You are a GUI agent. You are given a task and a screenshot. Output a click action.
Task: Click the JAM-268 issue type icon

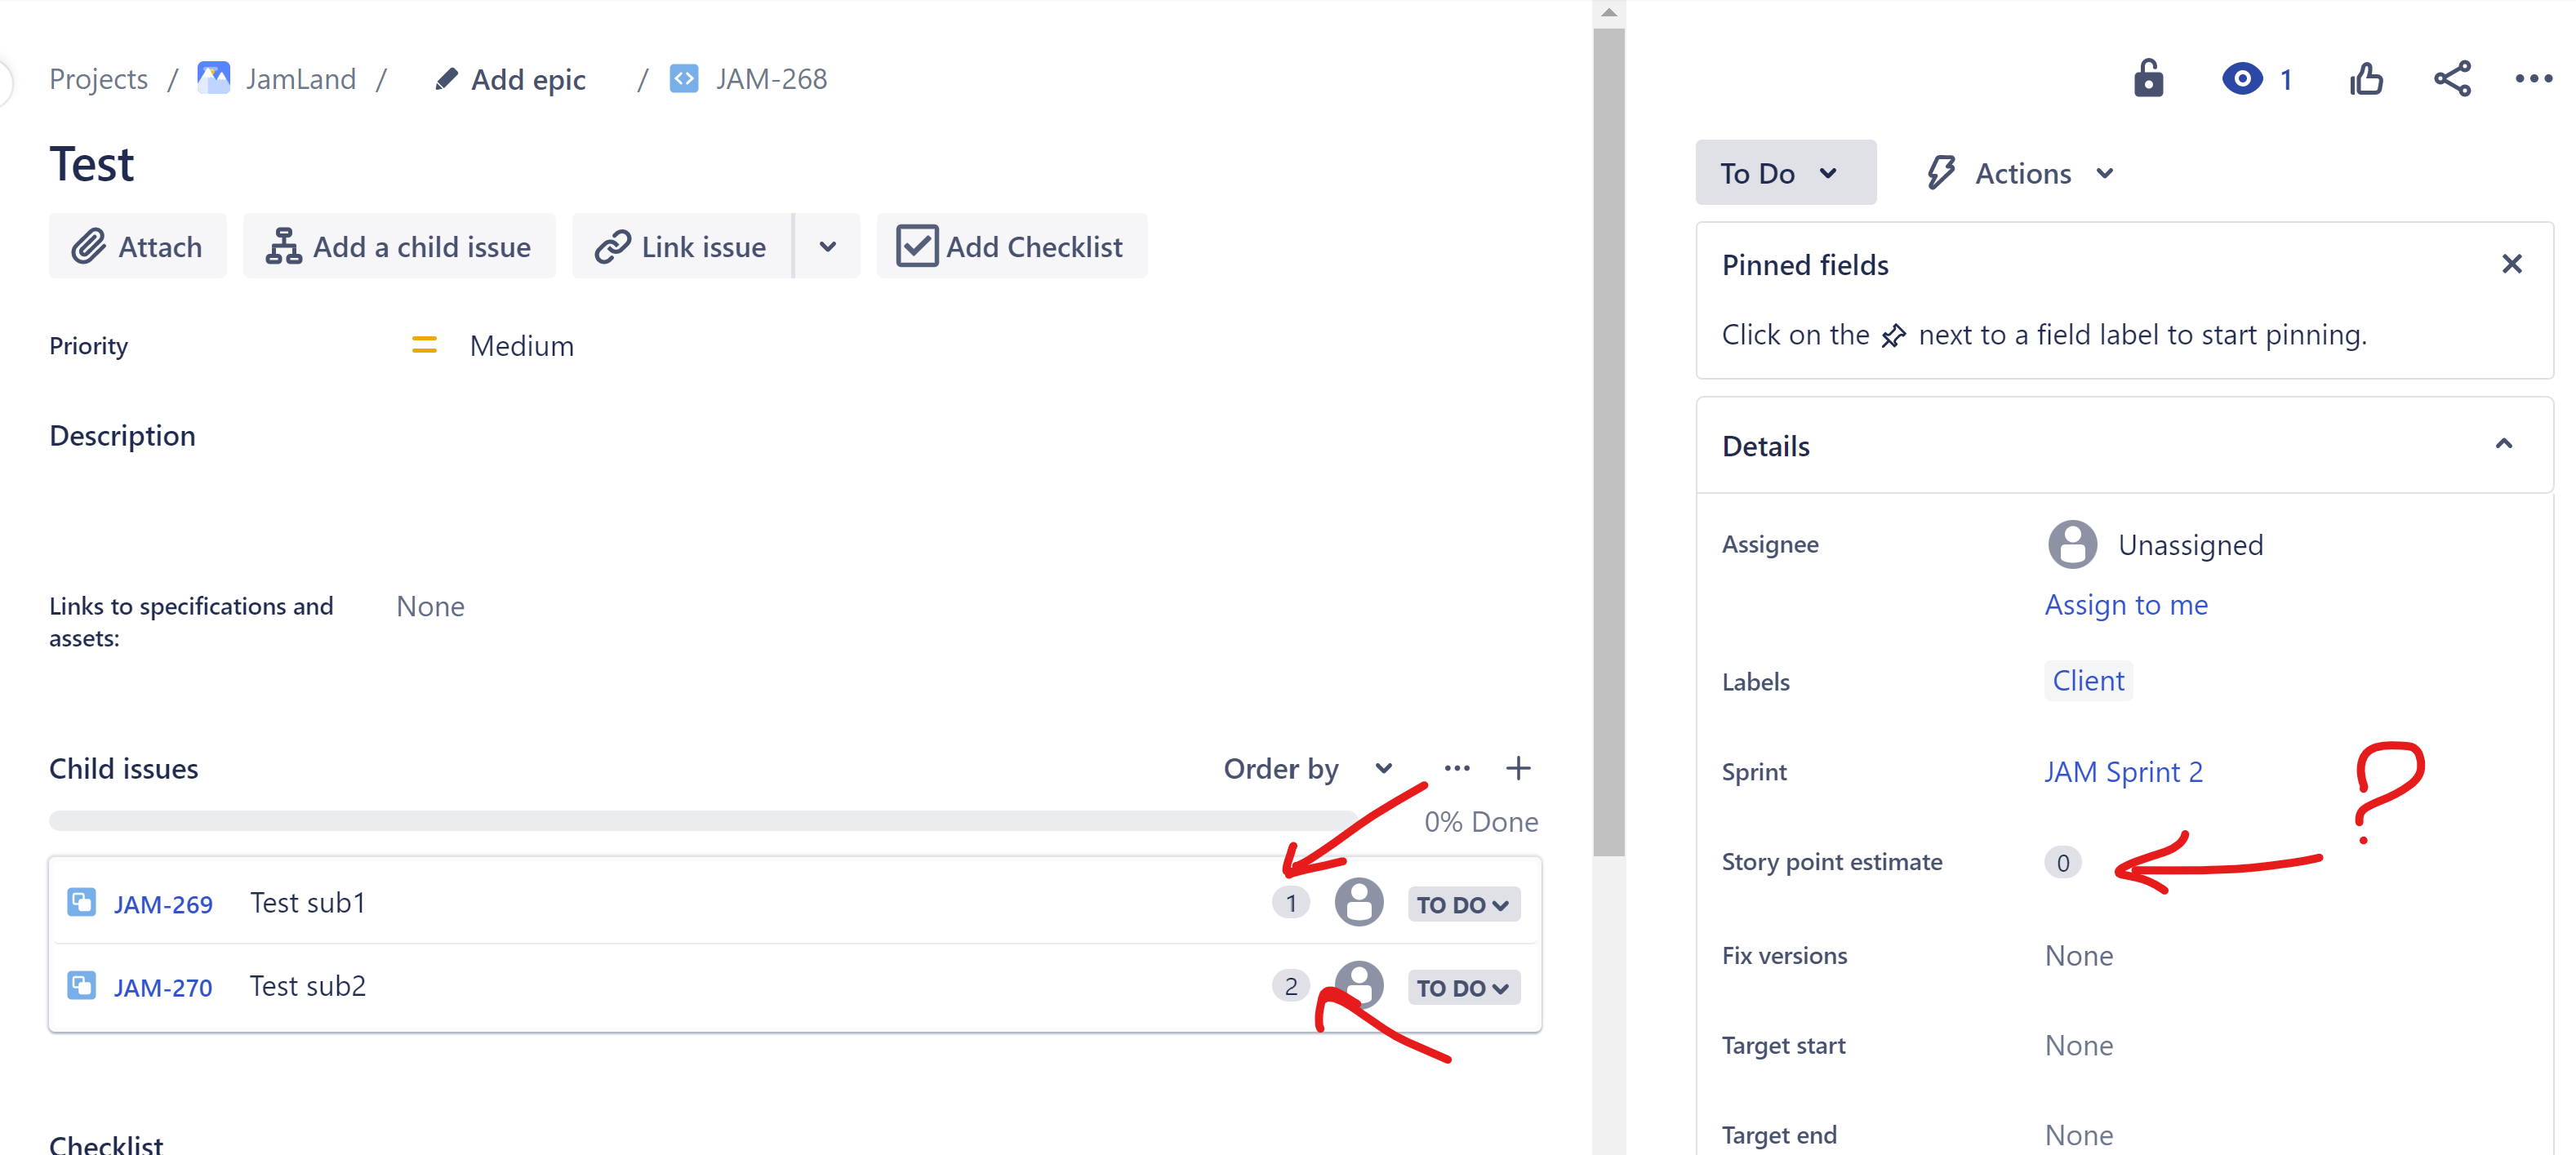tap(684, 78)
